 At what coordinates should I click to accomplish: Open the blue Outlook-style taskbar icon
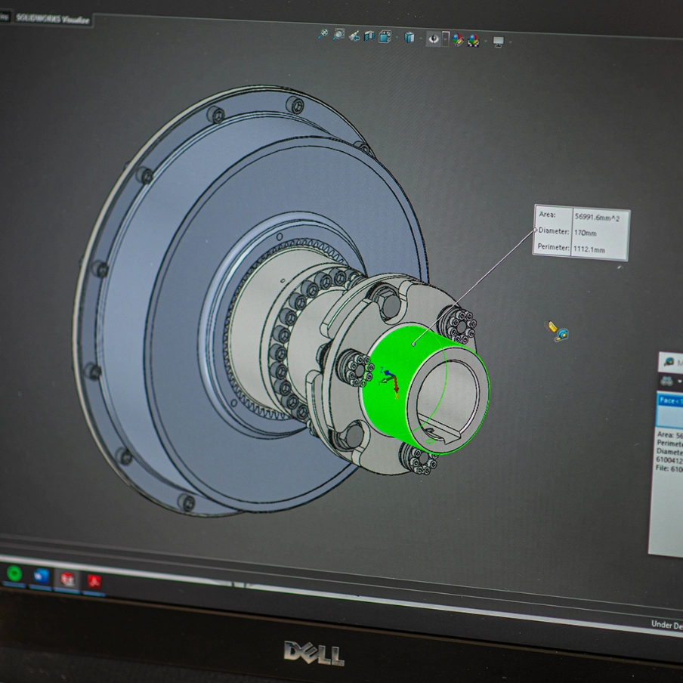point(41,576)
